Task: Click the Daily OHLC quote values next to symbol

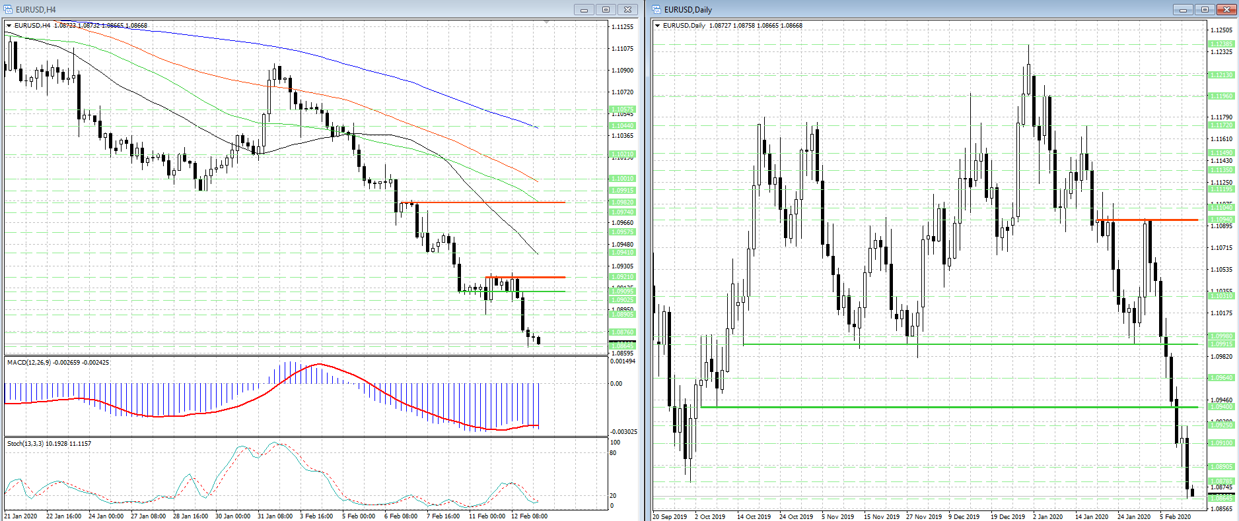Action: [x=756, y=26]
